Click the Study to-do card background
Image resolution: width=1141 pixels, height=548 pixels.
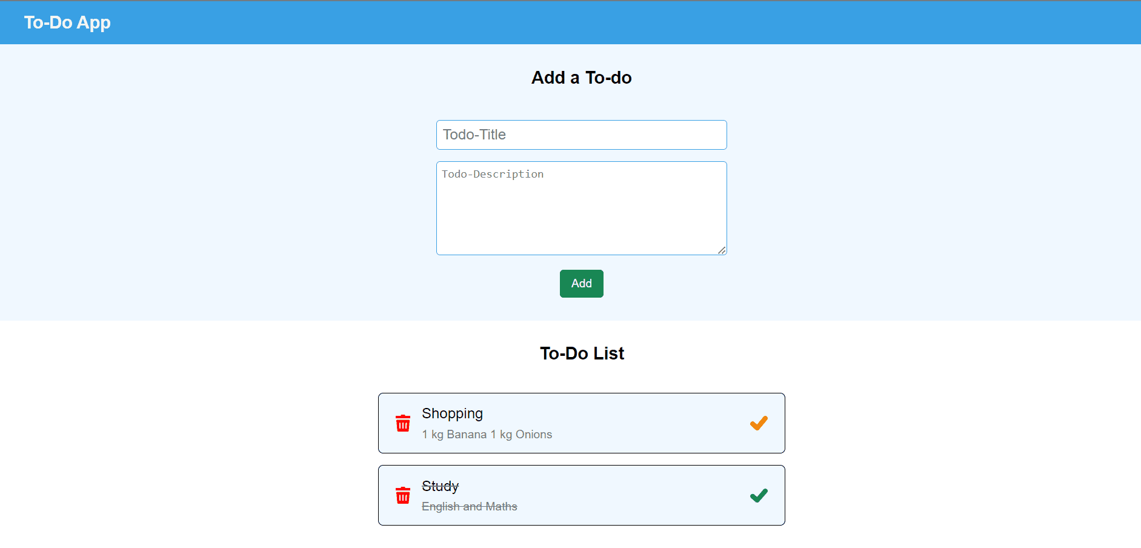[x=636, y=495]
